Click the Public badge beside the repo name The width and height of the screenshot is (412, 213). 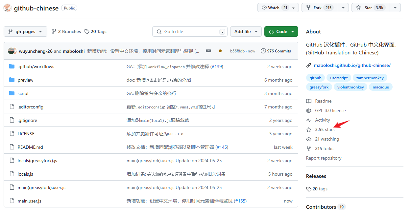[x=69, y=8]
